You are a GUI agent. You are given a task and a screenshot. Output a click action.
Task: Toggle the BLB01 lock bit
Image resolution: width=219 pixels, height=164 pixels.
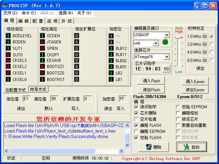111,67
